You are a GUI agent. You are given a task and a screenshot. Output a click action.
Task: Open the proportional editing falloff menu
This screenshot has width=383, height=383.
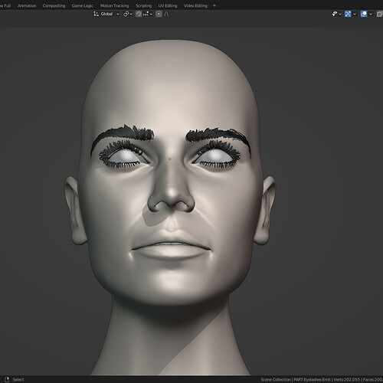coord(168,14)
